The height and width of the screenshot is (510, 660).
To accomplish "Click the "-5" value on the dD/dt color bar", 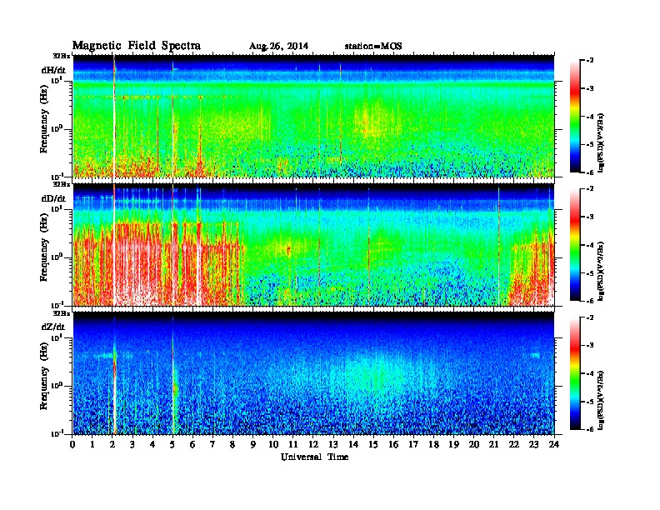I will click(x=590, y=273).
